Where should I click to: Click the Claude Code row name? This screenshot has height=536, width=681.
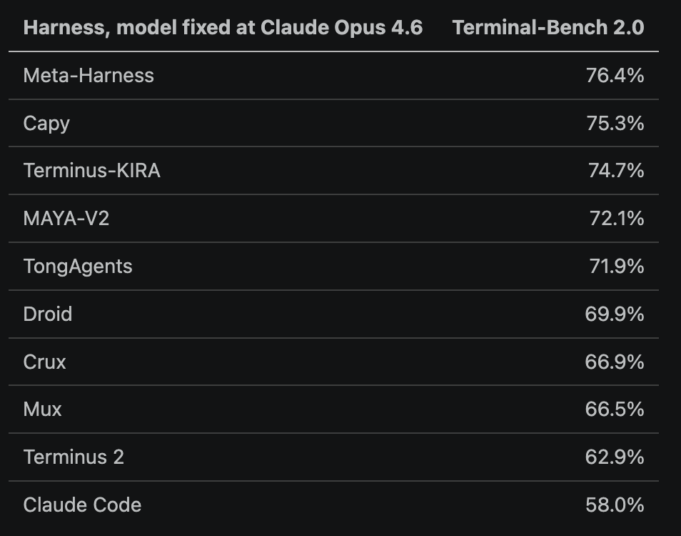click(83, 505)
